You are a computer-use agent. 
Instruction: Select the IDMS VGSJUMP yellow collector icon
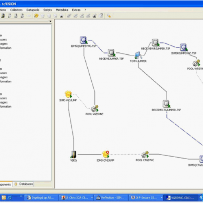pos(68,94)
